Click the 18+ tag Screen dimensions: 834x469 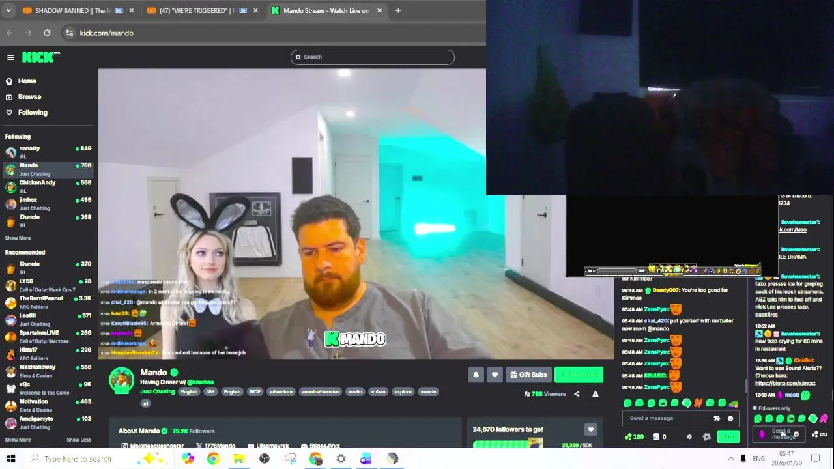point(210,392)
